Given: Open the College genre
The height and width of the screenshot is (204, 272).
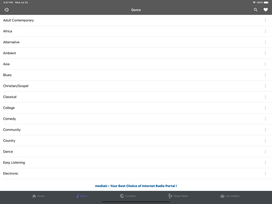Looking at the screenshot, I should (x=136, y=108).
